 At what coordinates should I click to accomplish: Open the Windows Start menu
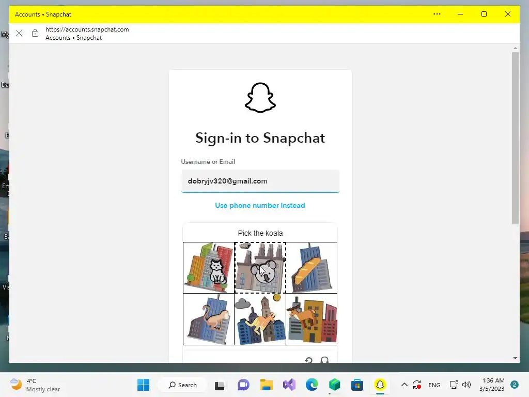point(144,385)
